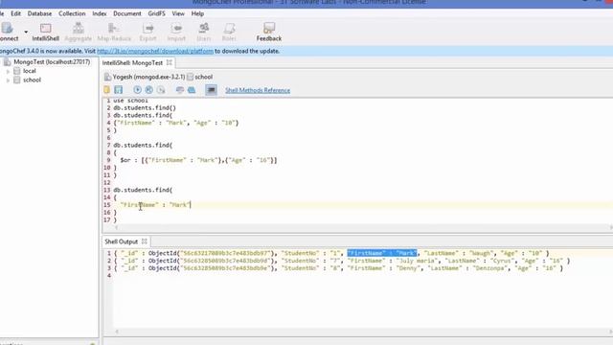Click line 2 db.students.find() in the editor
The image size is (613, 345).
click(145, 107)
